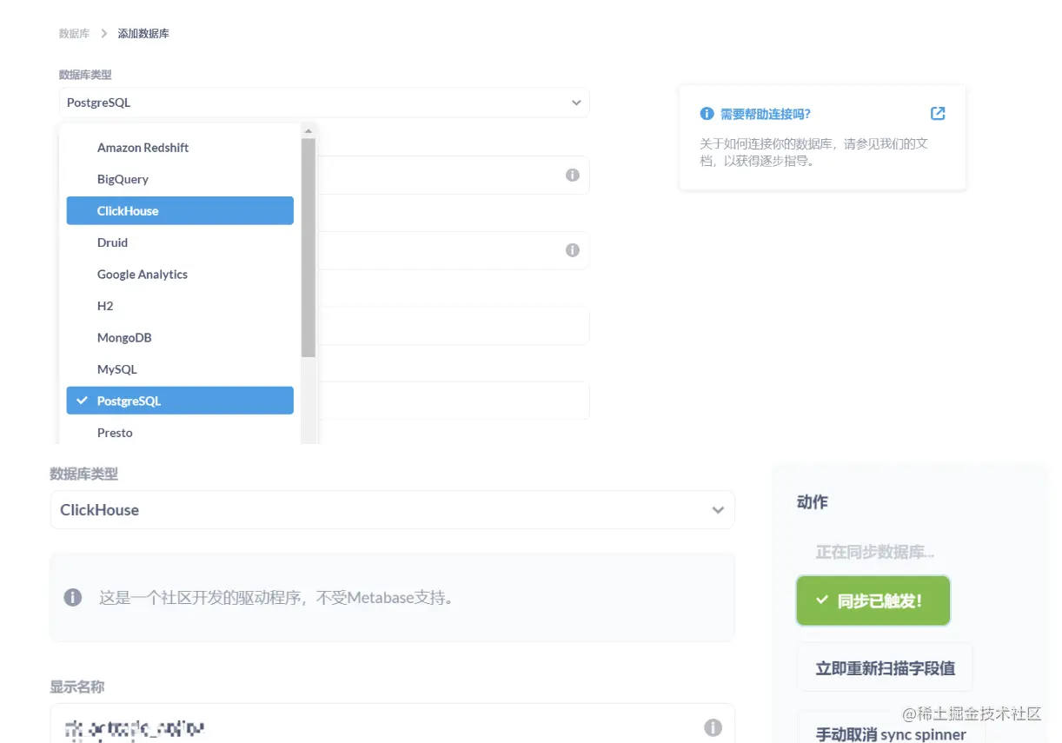Select MySQL database type
Screen dimensions: 1062x743
(180, 369)
